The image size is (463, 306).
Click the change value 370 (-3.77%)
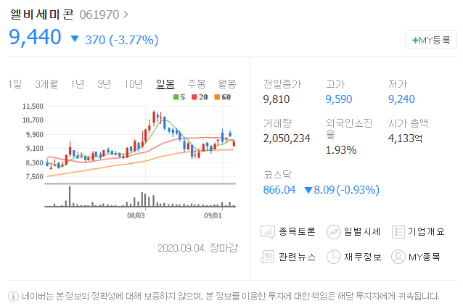coord(122,40)
